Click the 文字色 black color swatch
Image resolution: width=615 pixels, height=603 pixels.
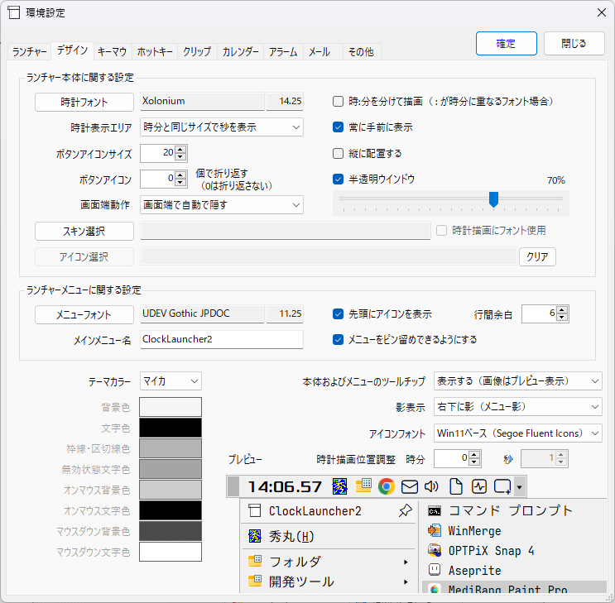coord(171,428)
